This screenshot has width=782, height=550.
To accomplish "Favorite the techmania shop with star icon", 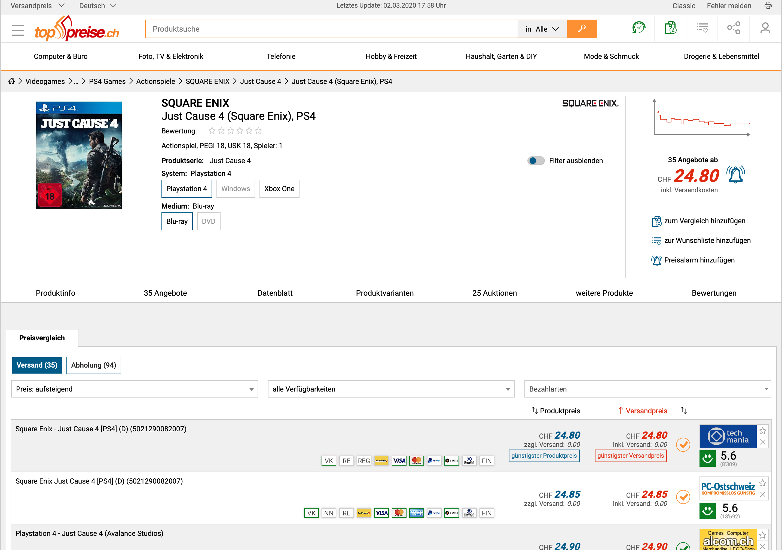I will [x=763, y=431].
